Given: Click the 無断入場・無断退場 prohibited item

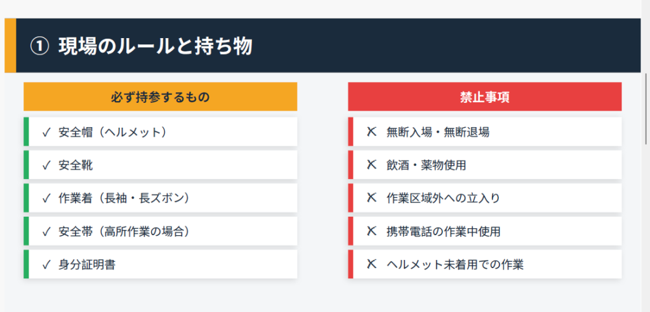Looking at the screenshot, I should tap(437, 132).
